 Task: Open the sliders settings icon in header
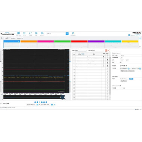point(73,33)
